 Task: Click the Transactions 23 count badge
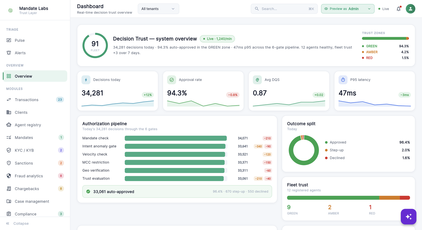tap(60, 100)
